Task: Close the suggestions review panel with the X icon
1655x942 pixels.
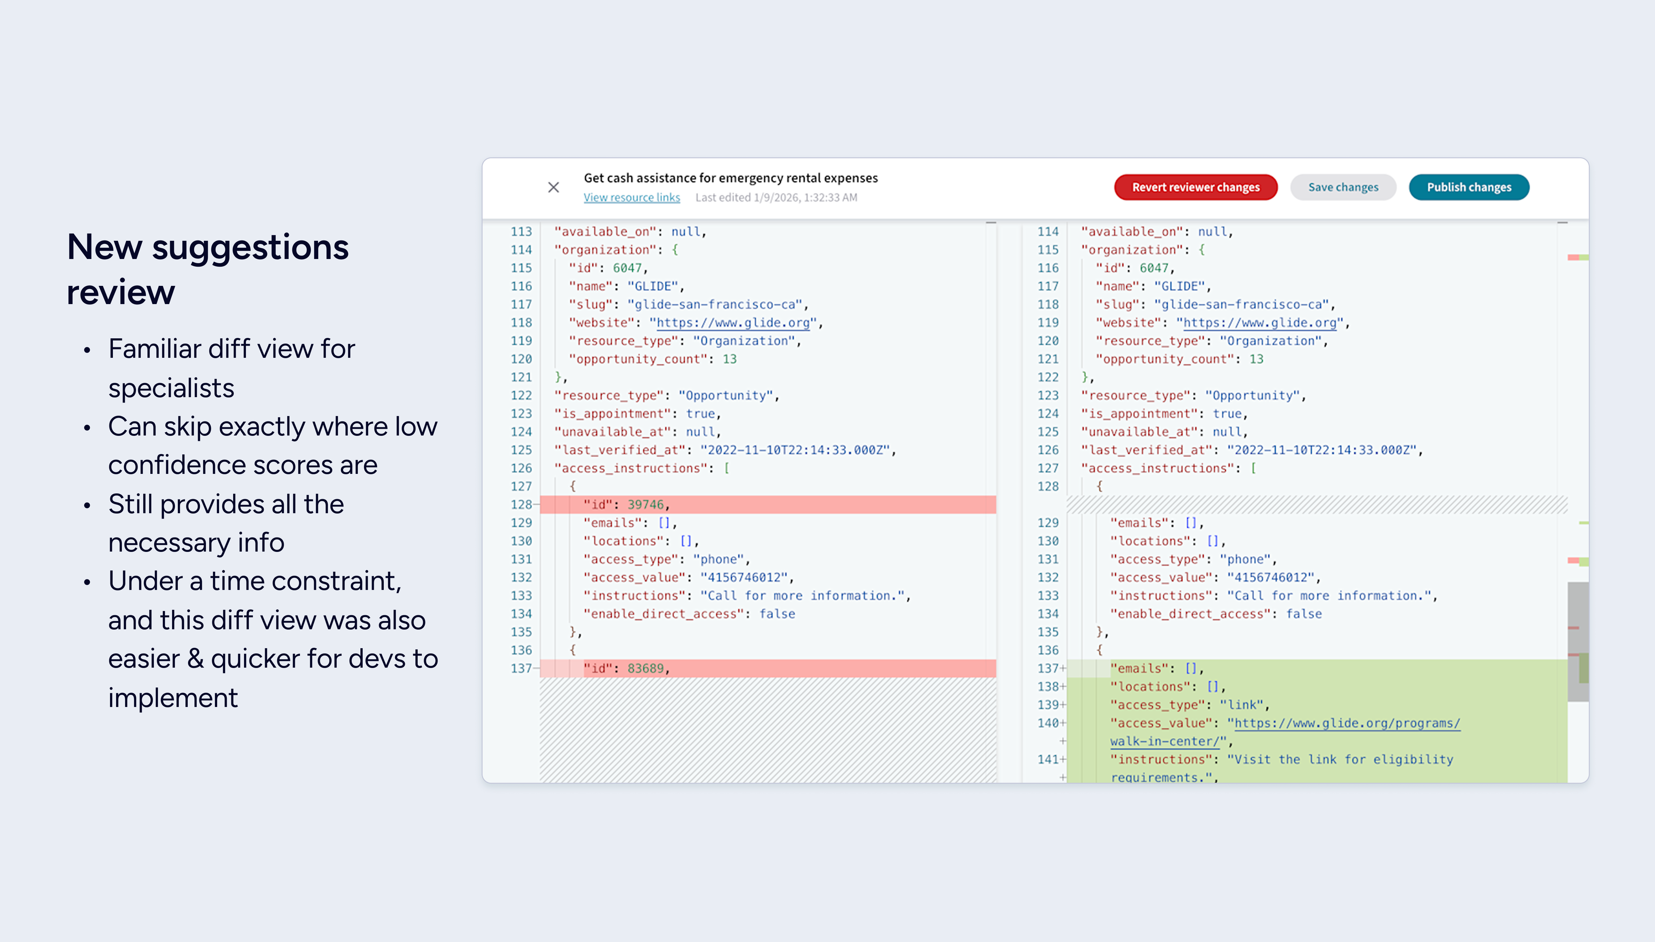Action: 553,188
